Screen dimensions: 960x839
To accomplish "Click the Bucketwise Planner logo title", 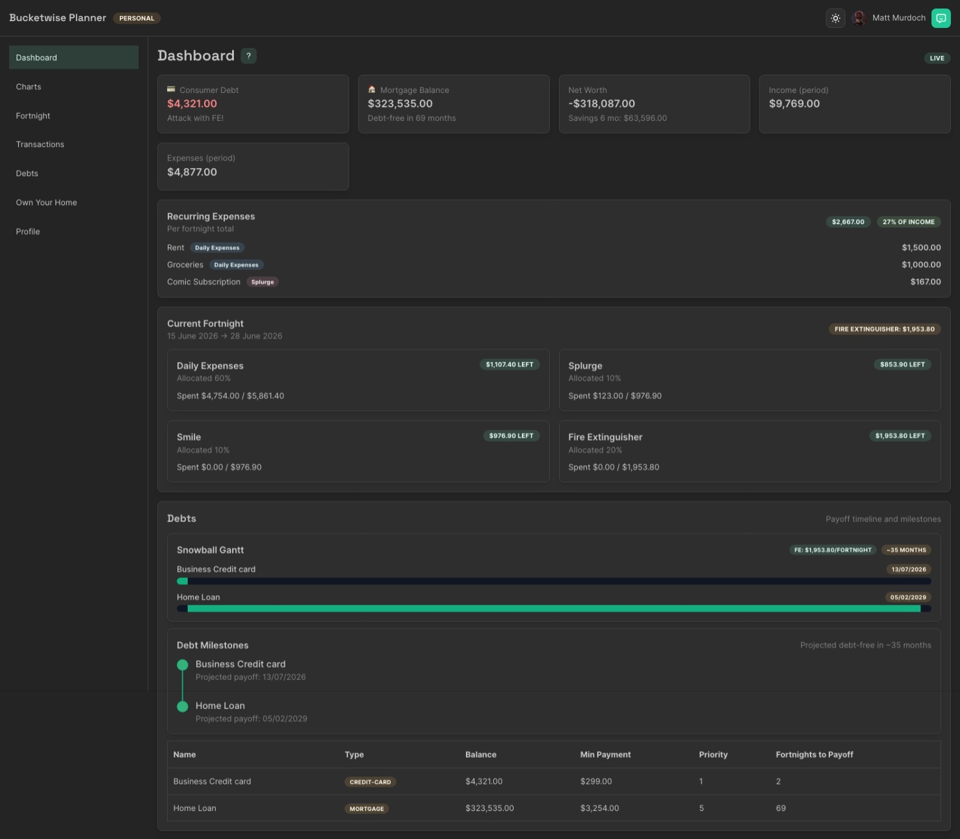I will [x=58, y=18].
